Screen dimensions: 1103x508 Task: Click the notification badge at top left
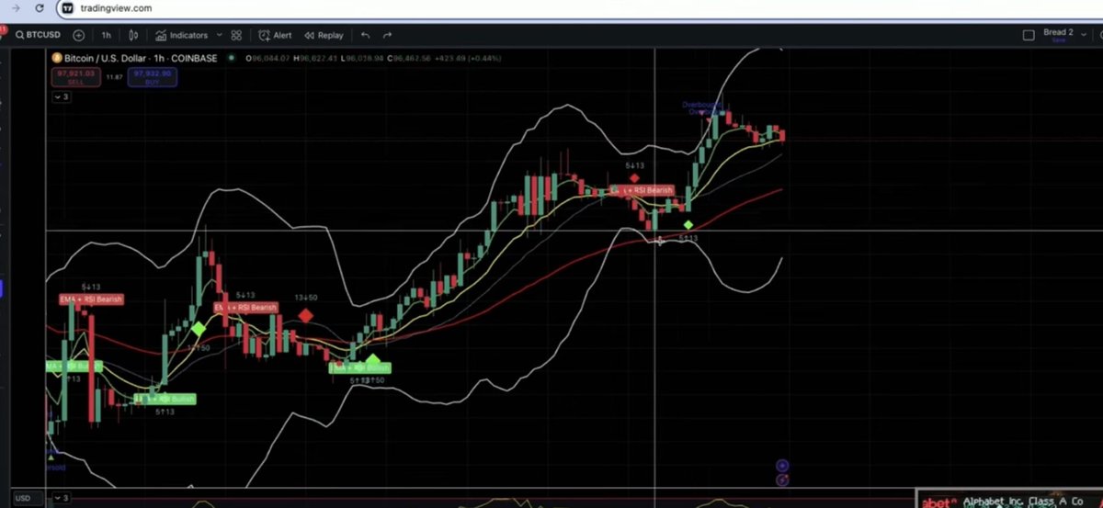coord(4,29)
